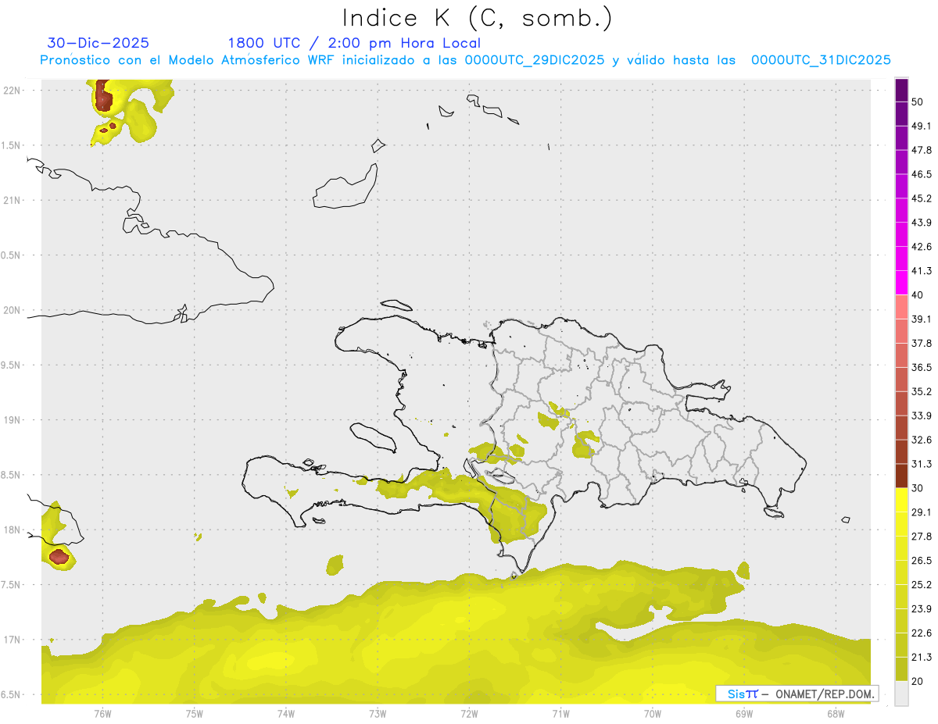Pick the bright magenta swatch between 40 and 41.3
Viewport: 938px width, 724px height.
pyautogui.click(x=902, y=283)
